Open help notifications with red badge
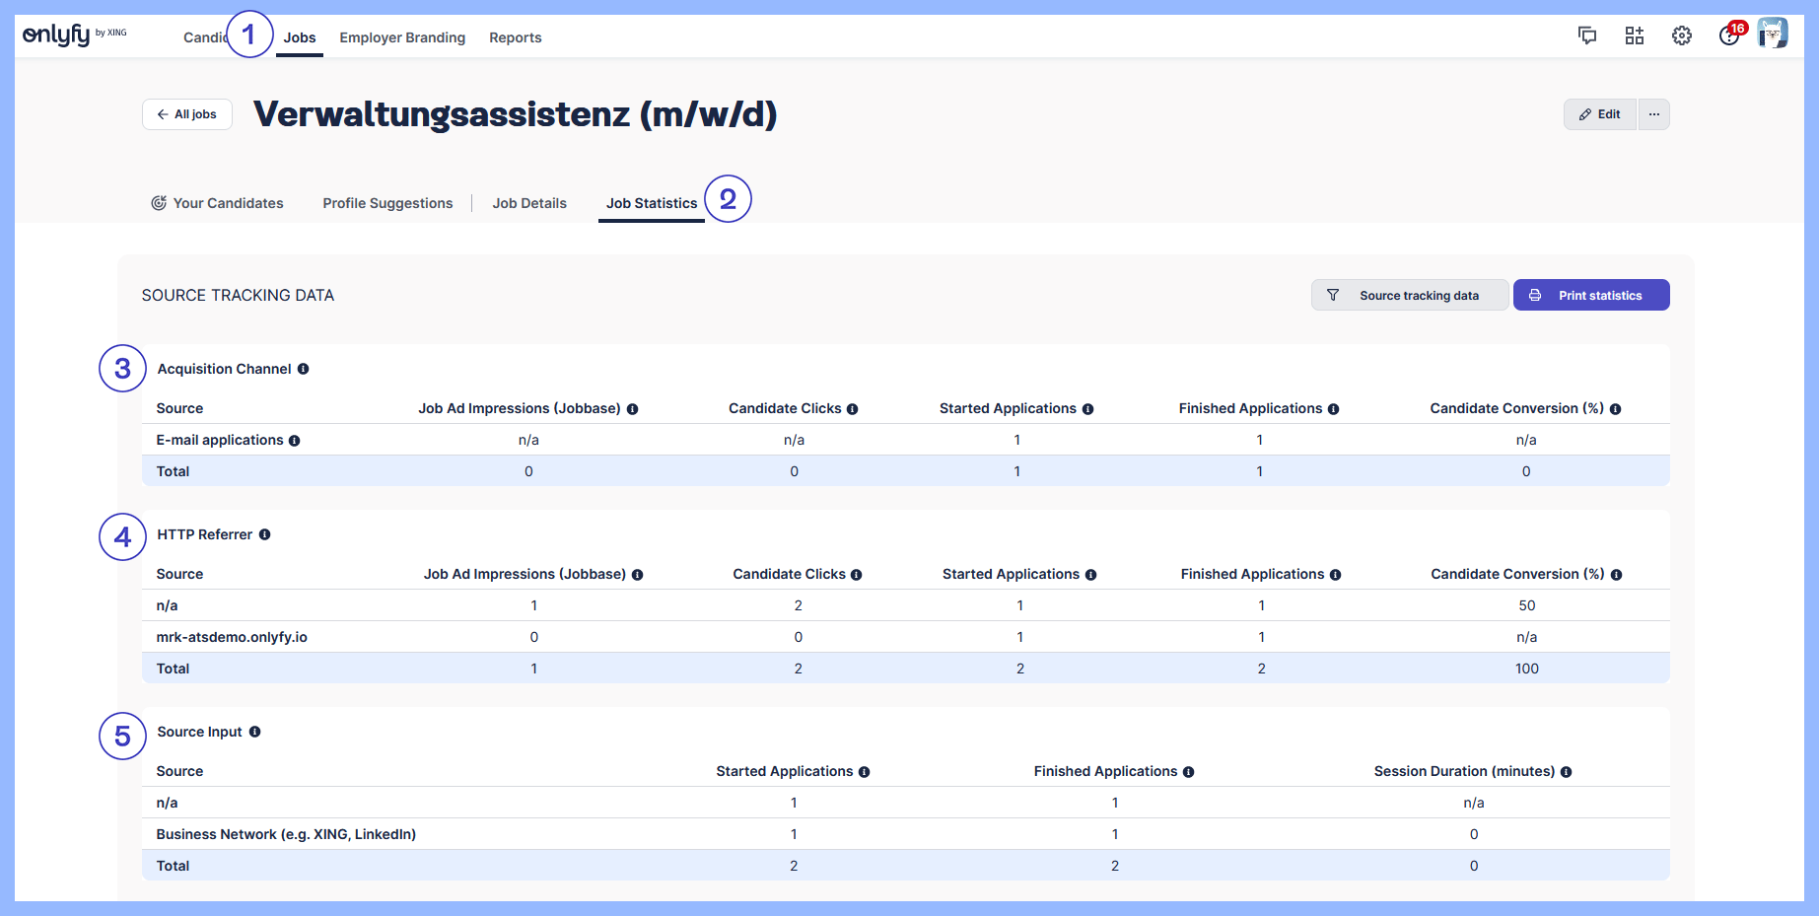This screenshot has height=916, width=1819. tap(1729, 35)
